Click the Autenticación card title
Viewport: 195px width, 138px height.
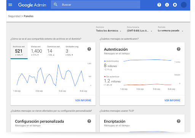tap(116, 49)
